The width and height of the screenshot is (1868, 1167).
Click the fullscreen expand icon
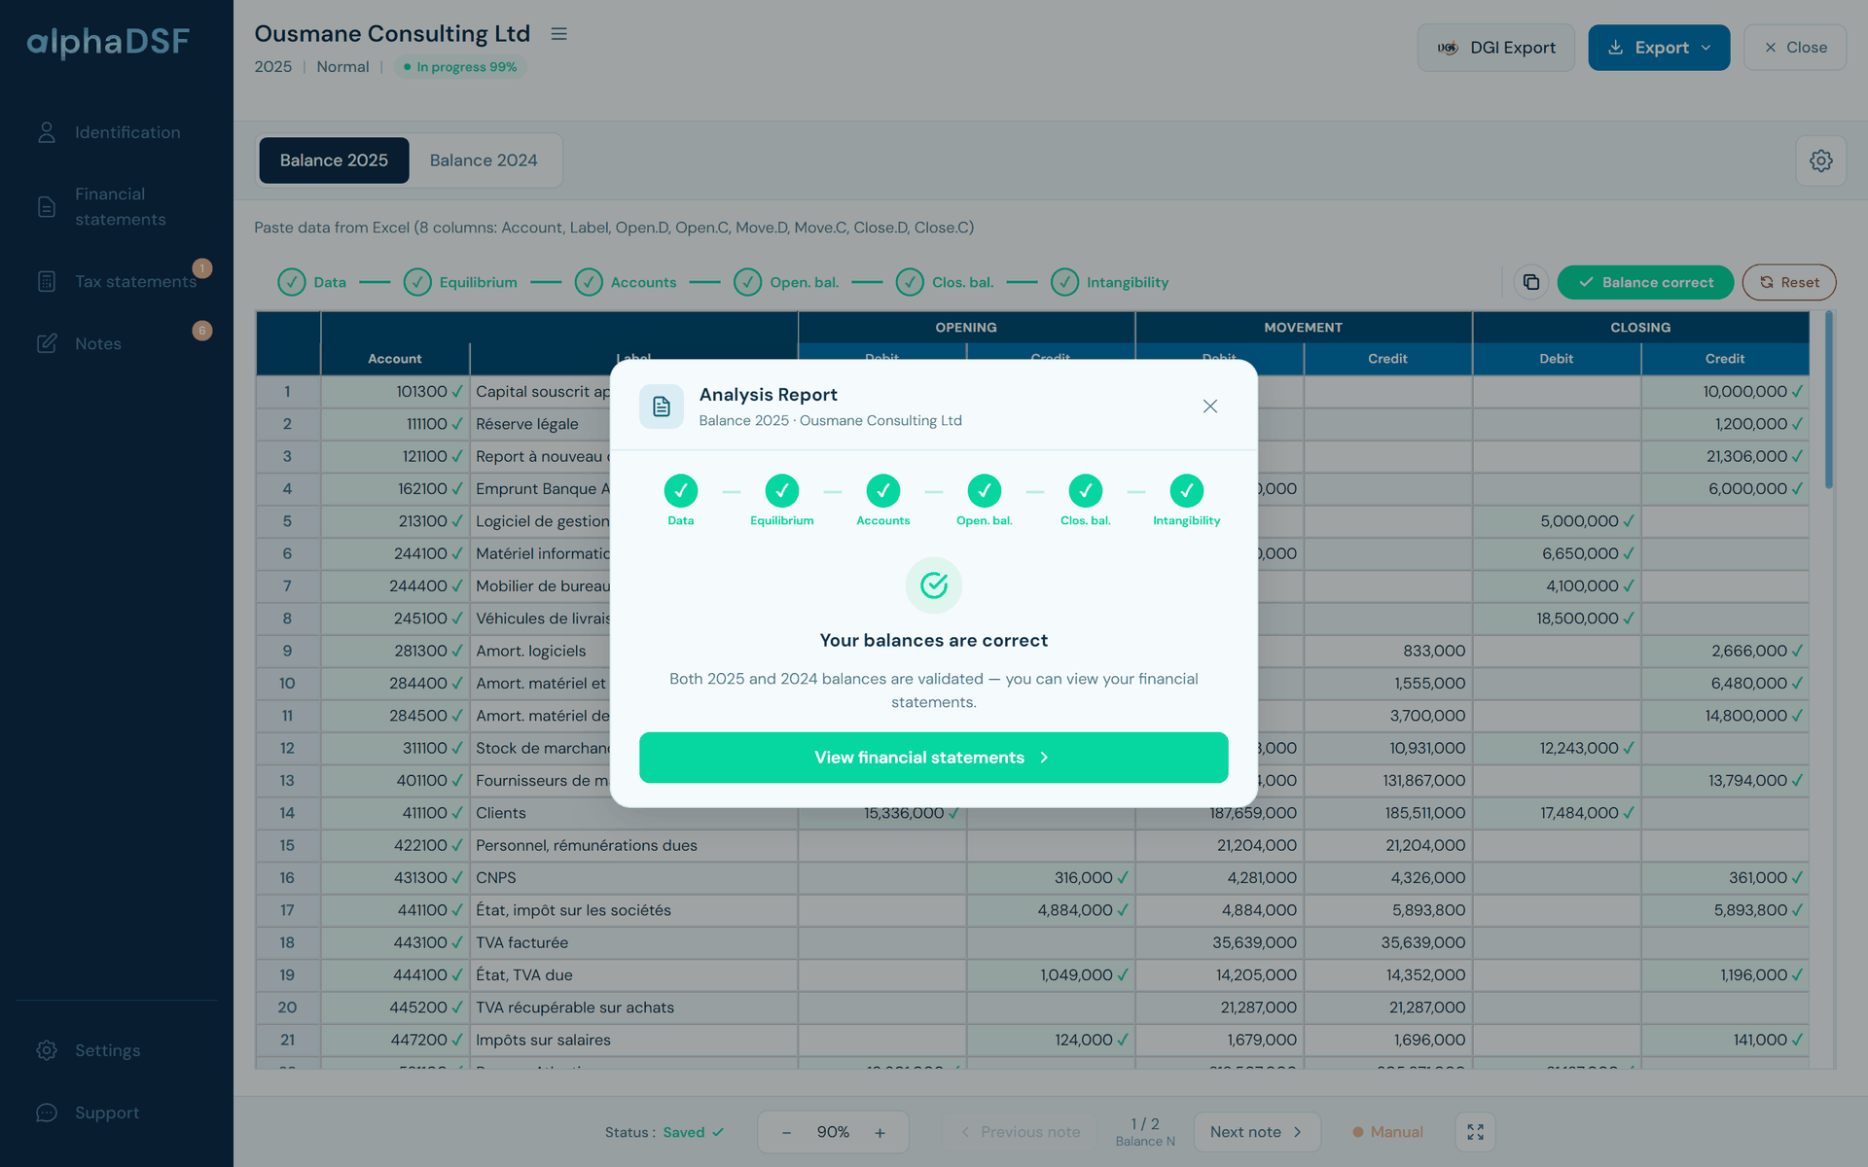(x=1475, y=1132)
